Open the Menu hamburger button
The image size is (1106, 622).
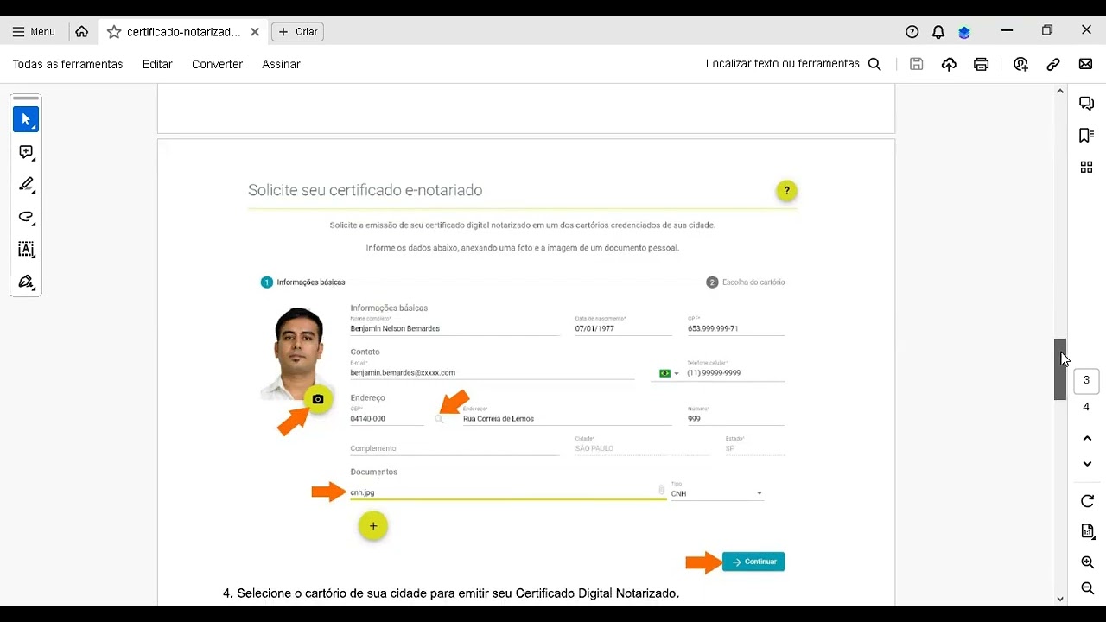tap(34, 32)
